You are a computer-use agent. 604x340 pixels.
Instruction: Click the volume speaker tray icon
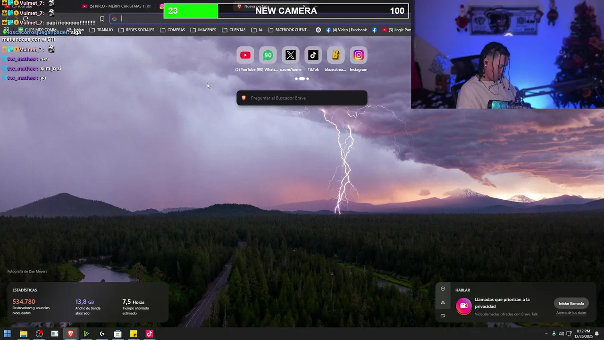pos(561,334)
